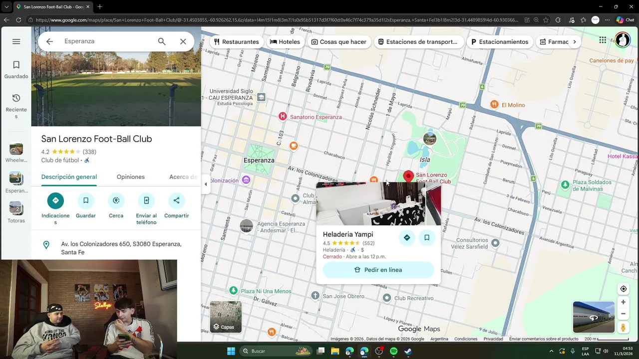This screenshot has width=639, height=359.
Task: Save Heladeria Yampi with bookmark icon
Action: pyautogui.click(x=427, y=238)
